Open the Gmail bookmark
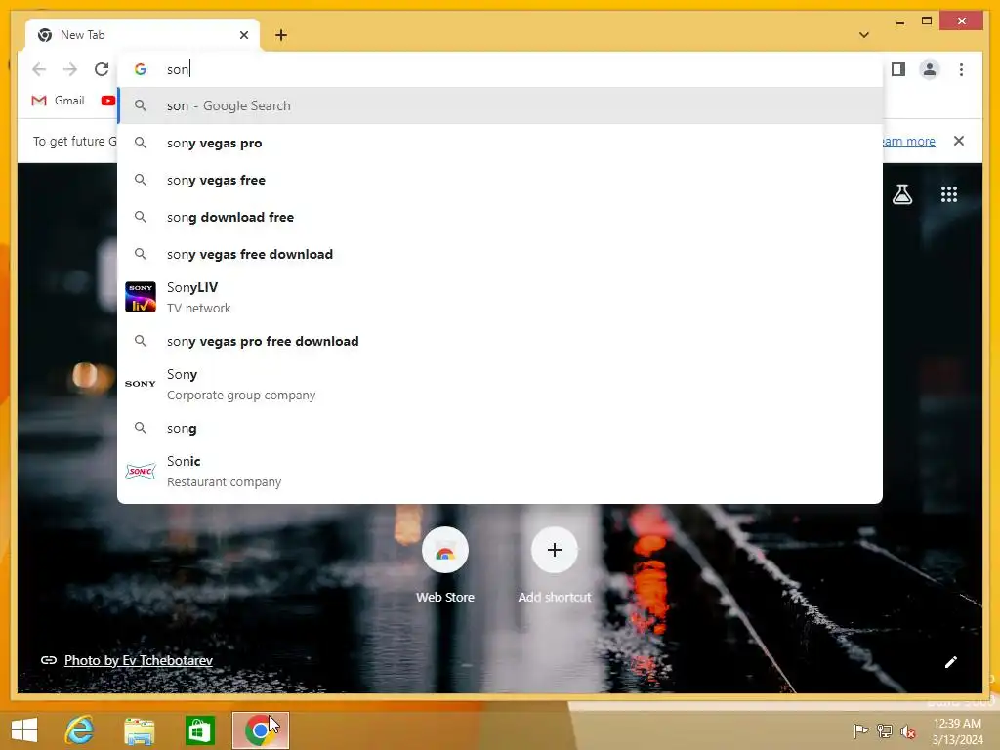This screenshot has width=1000, height=750. (58, 101)
